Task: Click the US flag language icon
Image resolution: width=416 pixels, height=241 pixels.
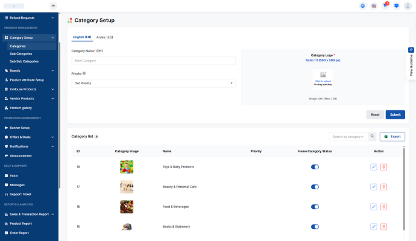Action: pos(374,5)
